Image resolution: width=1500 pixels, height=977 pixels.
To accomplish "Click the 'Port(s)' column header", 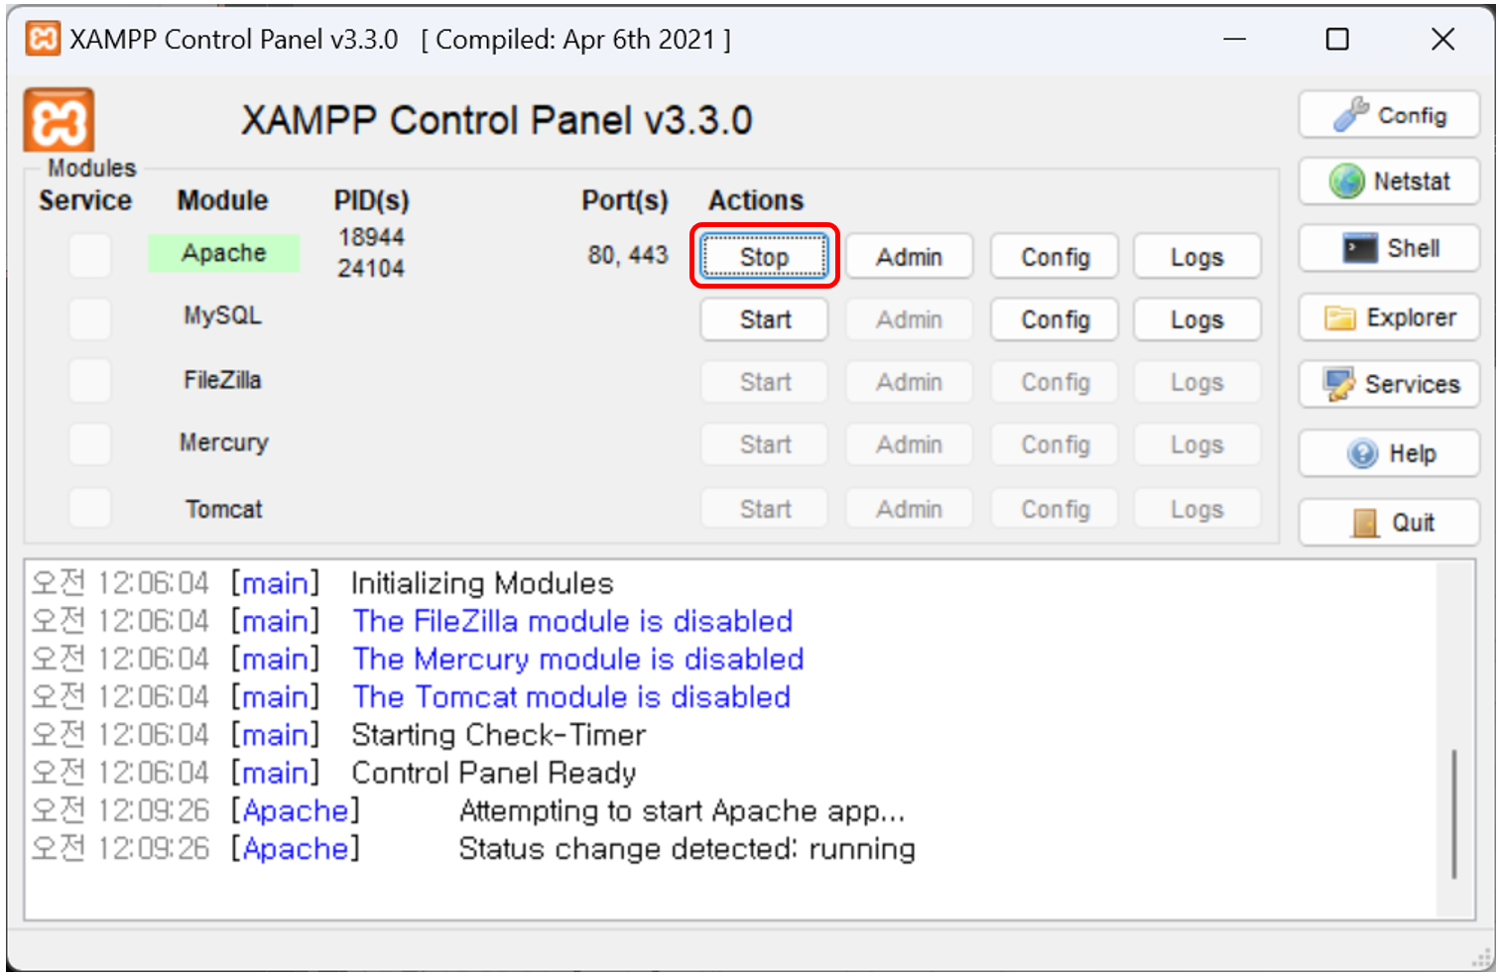I will point(625,200).
